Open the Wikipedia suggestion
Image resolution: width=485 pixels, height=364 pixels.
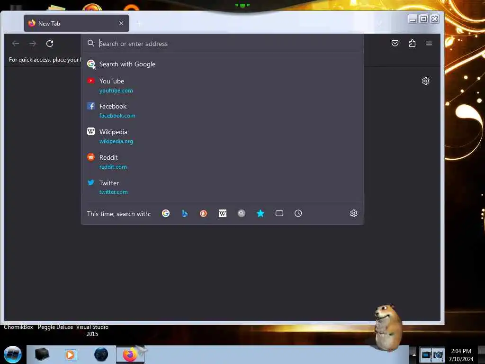click(x=222, y=136)
